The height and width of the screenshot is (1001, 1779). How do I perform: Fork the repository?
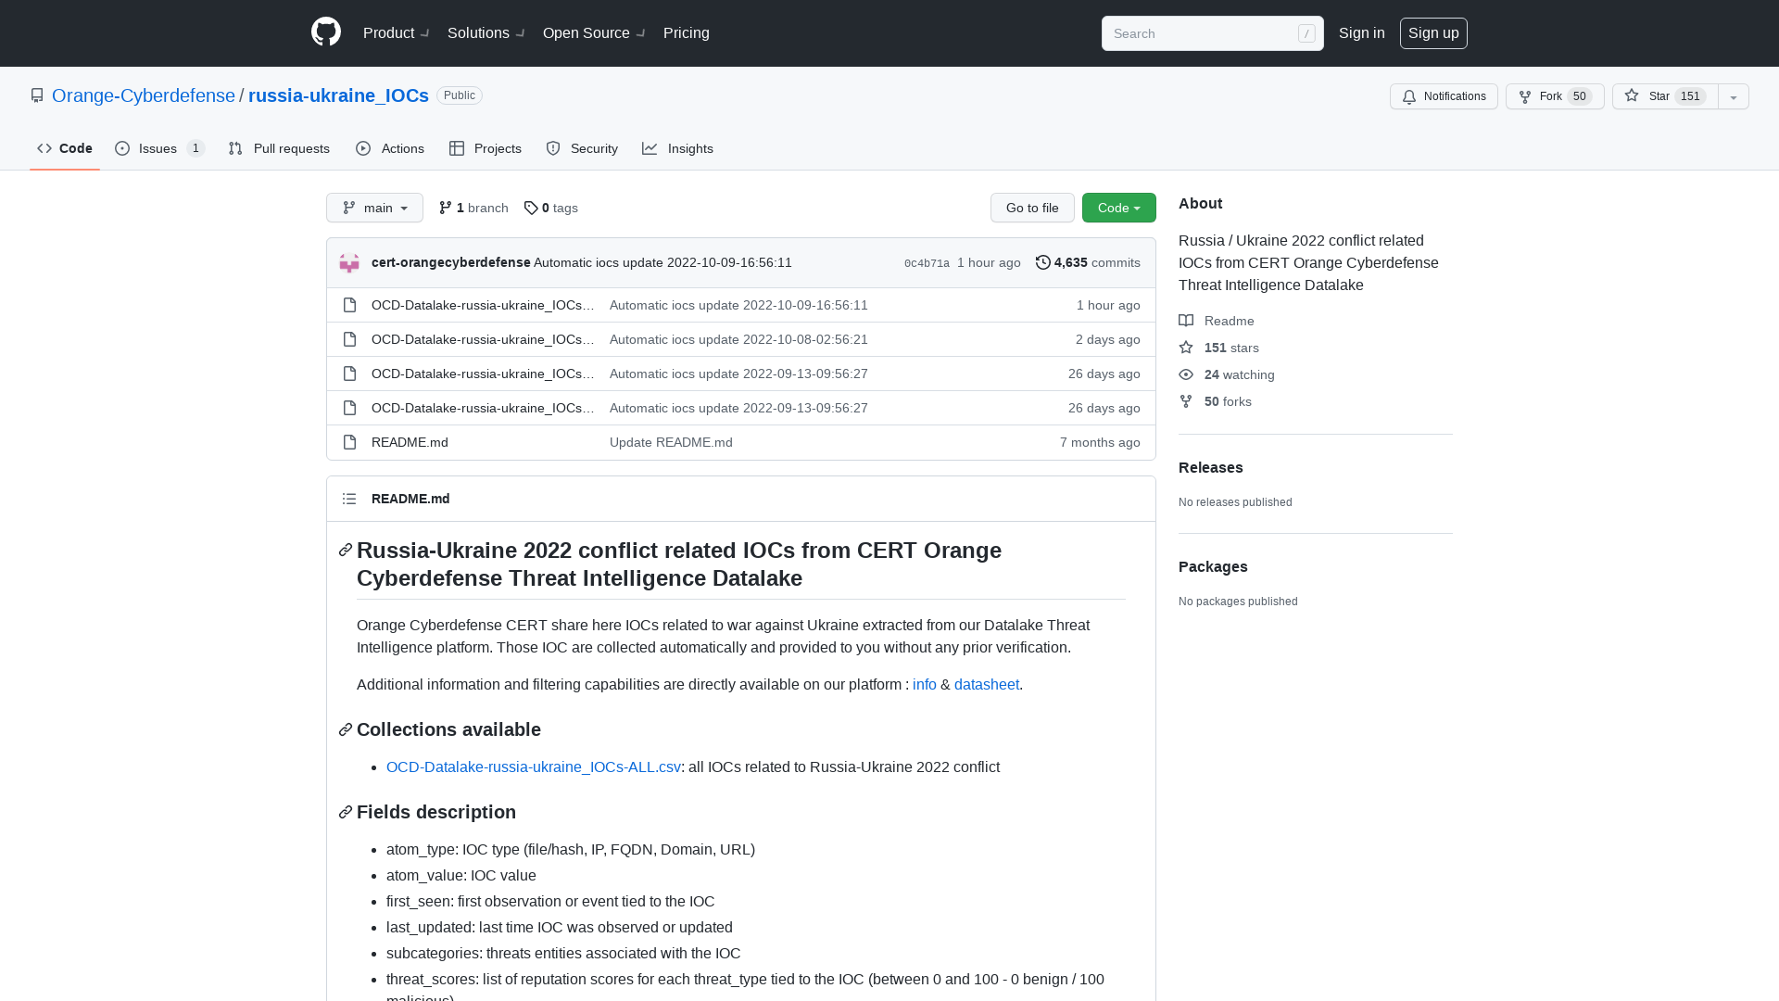(1555, 96)
